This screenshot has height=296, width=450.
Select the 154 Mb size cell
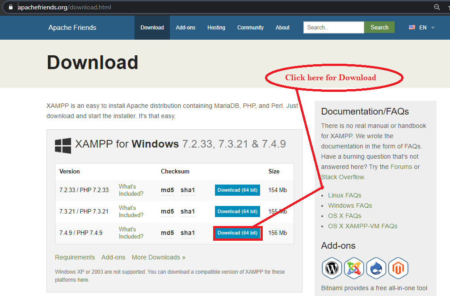(x=278, y=190)
